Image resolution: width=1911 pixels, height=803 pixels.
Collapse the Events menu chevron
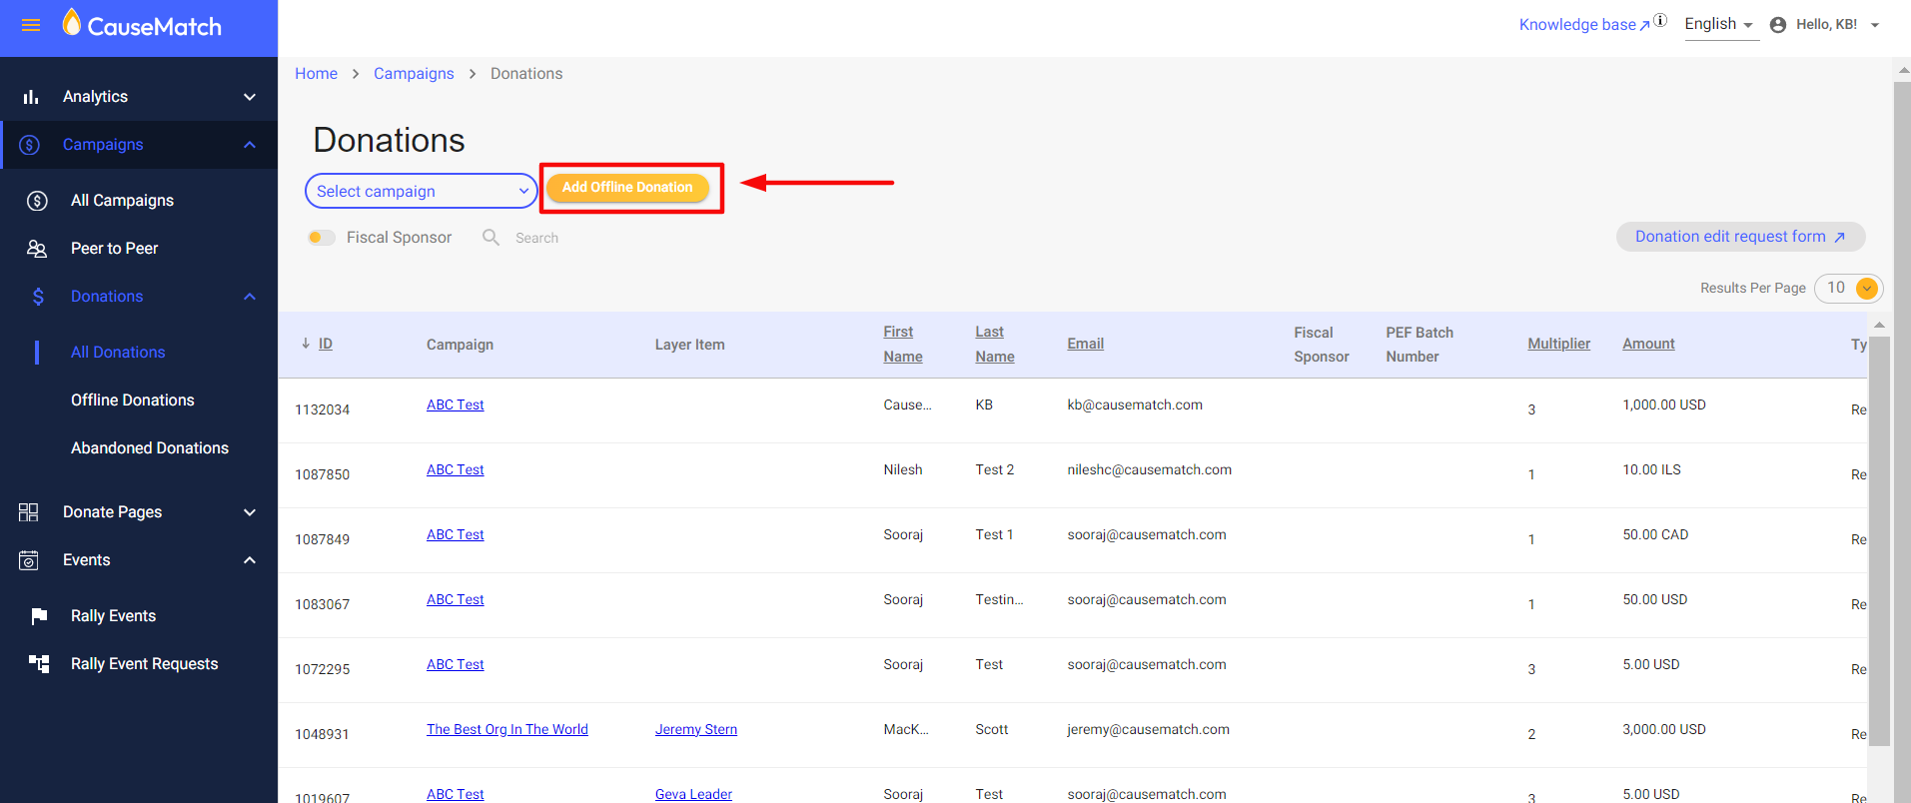[x=250, y=560]
